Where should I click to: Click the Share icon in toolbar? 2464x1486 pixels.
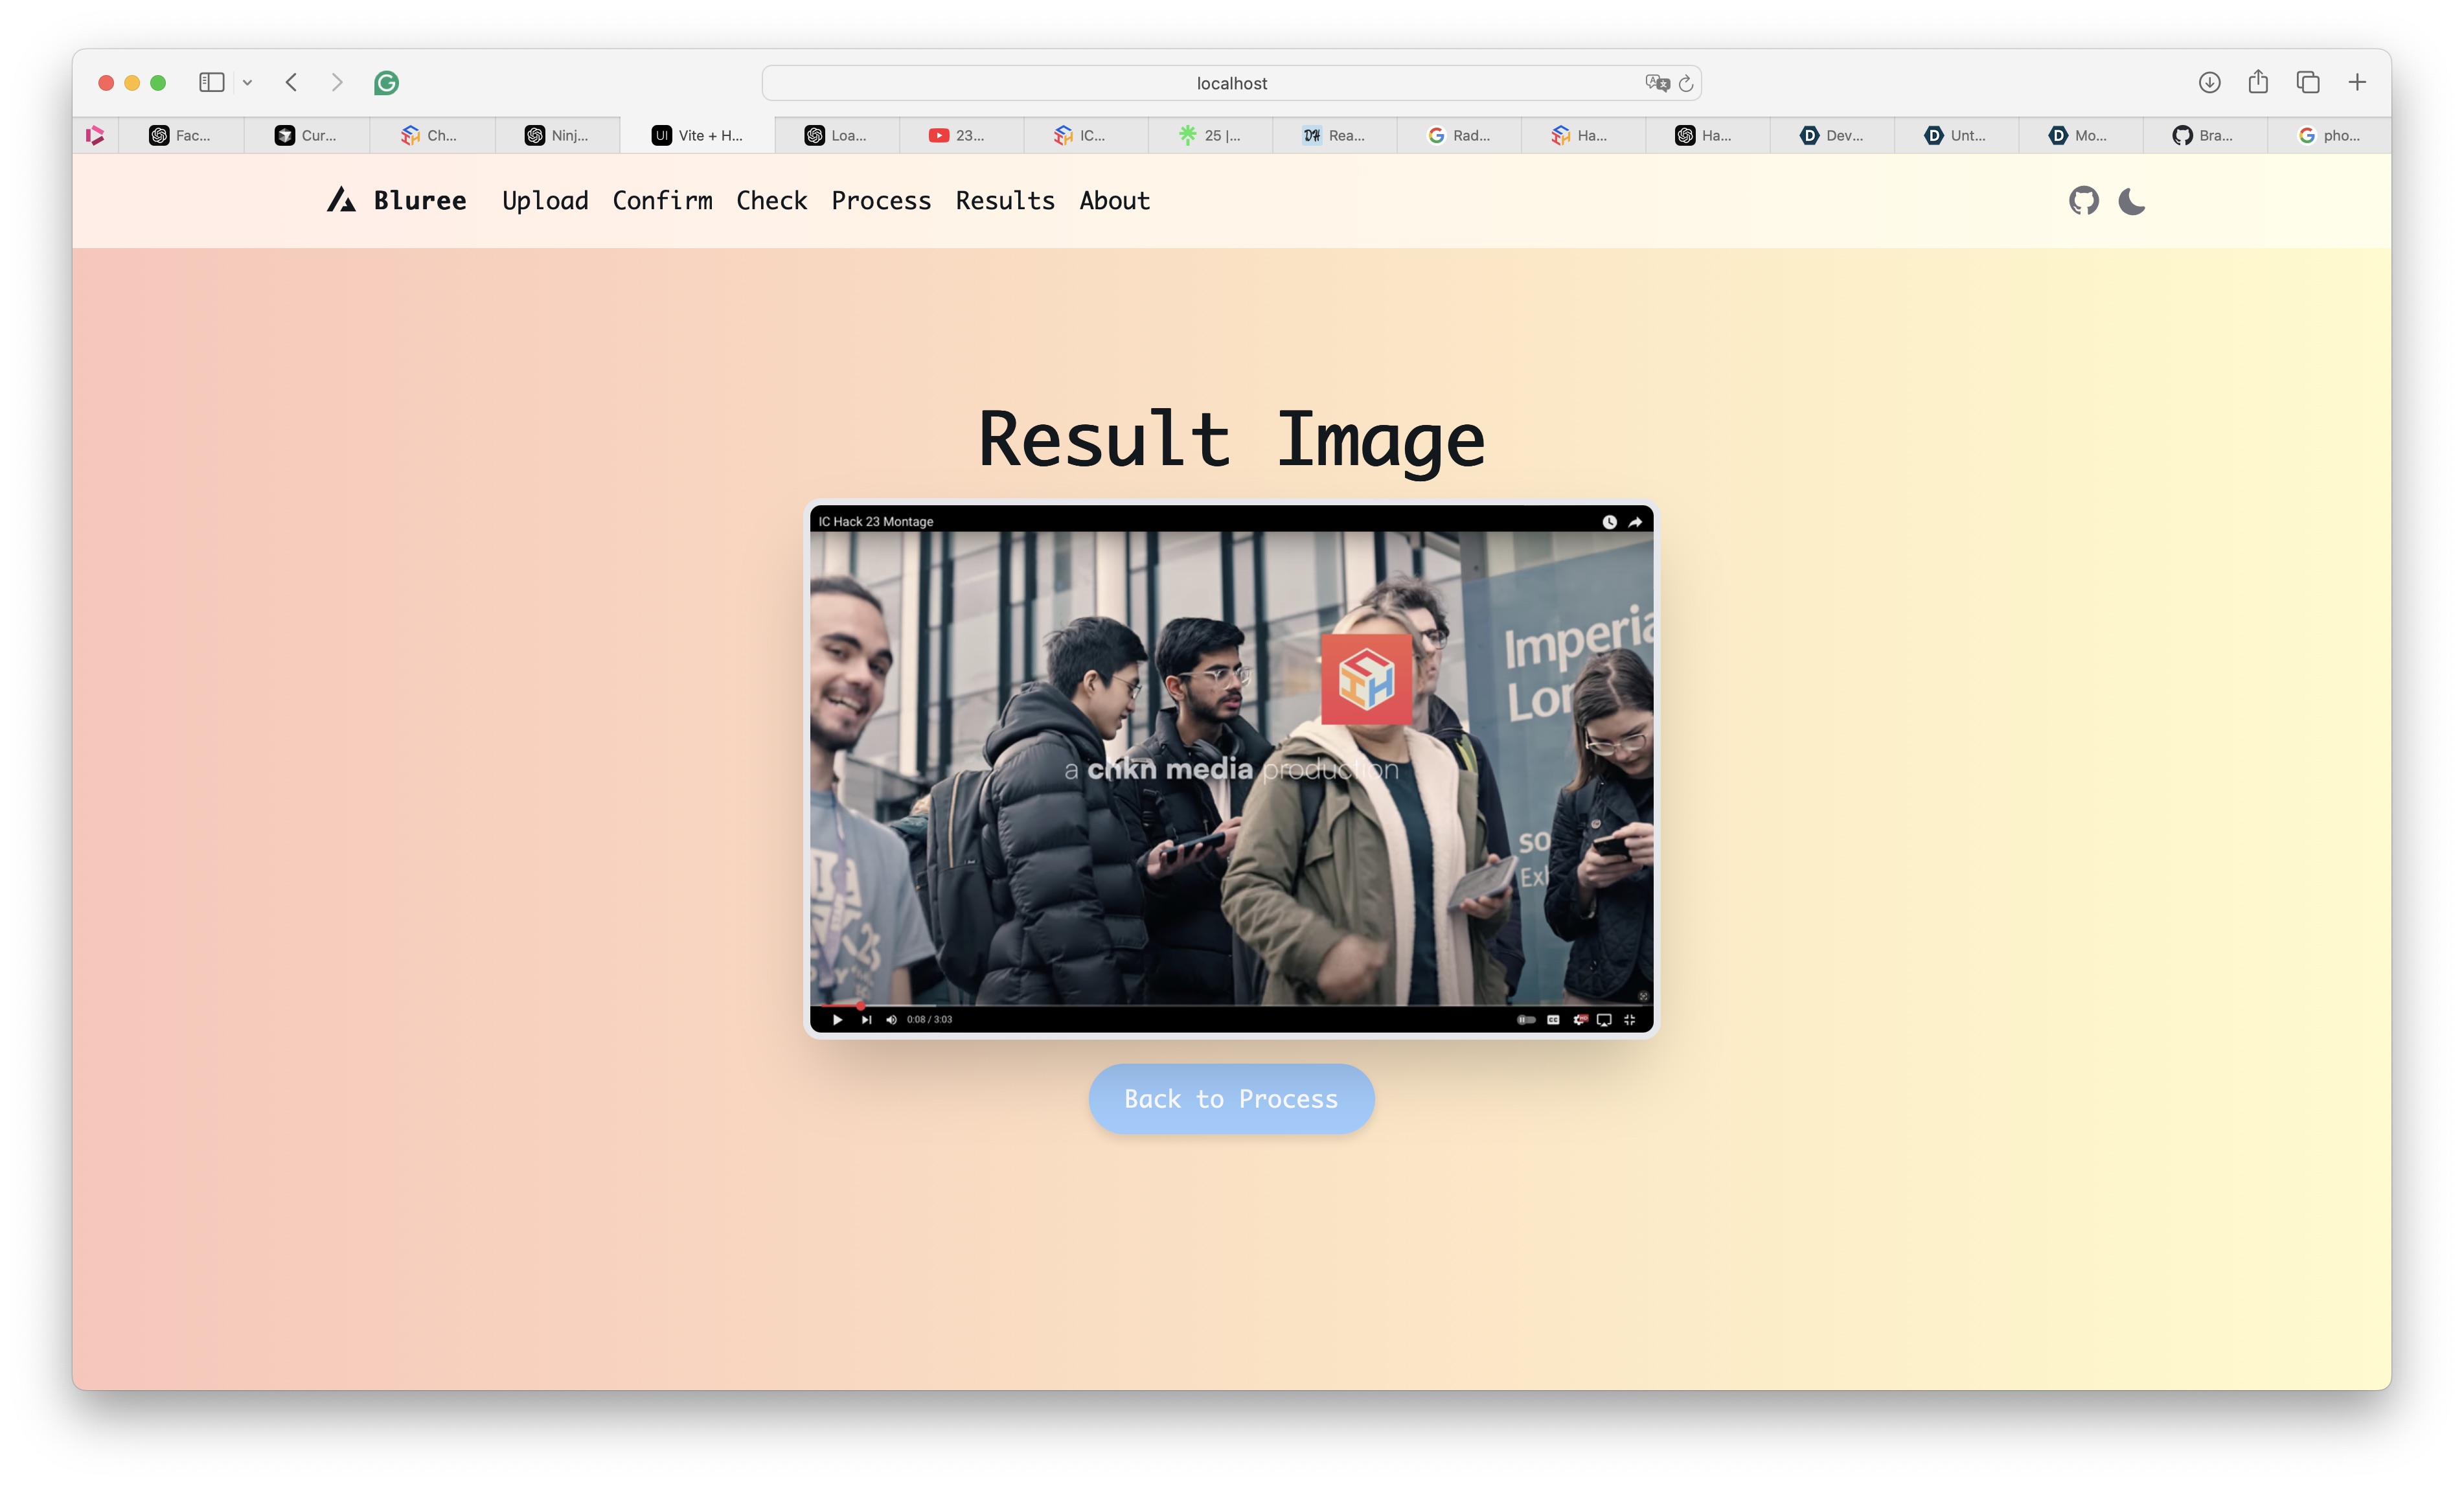[2258, 83]
